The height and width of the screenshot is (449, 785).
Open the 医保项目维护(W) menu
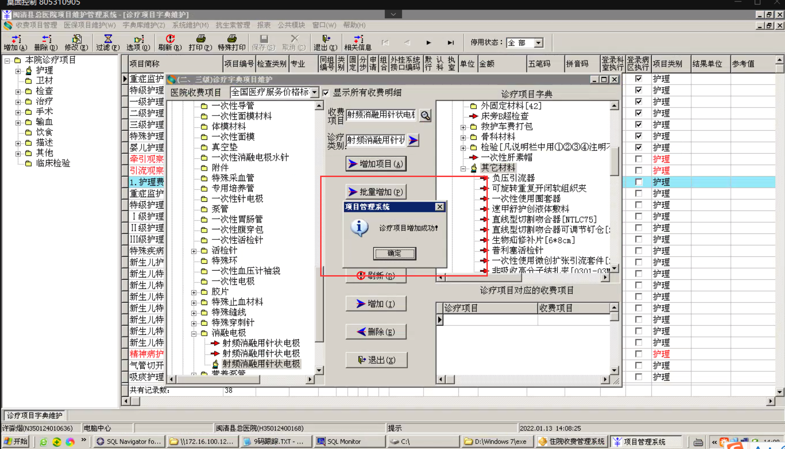click(x=90, y=25)
